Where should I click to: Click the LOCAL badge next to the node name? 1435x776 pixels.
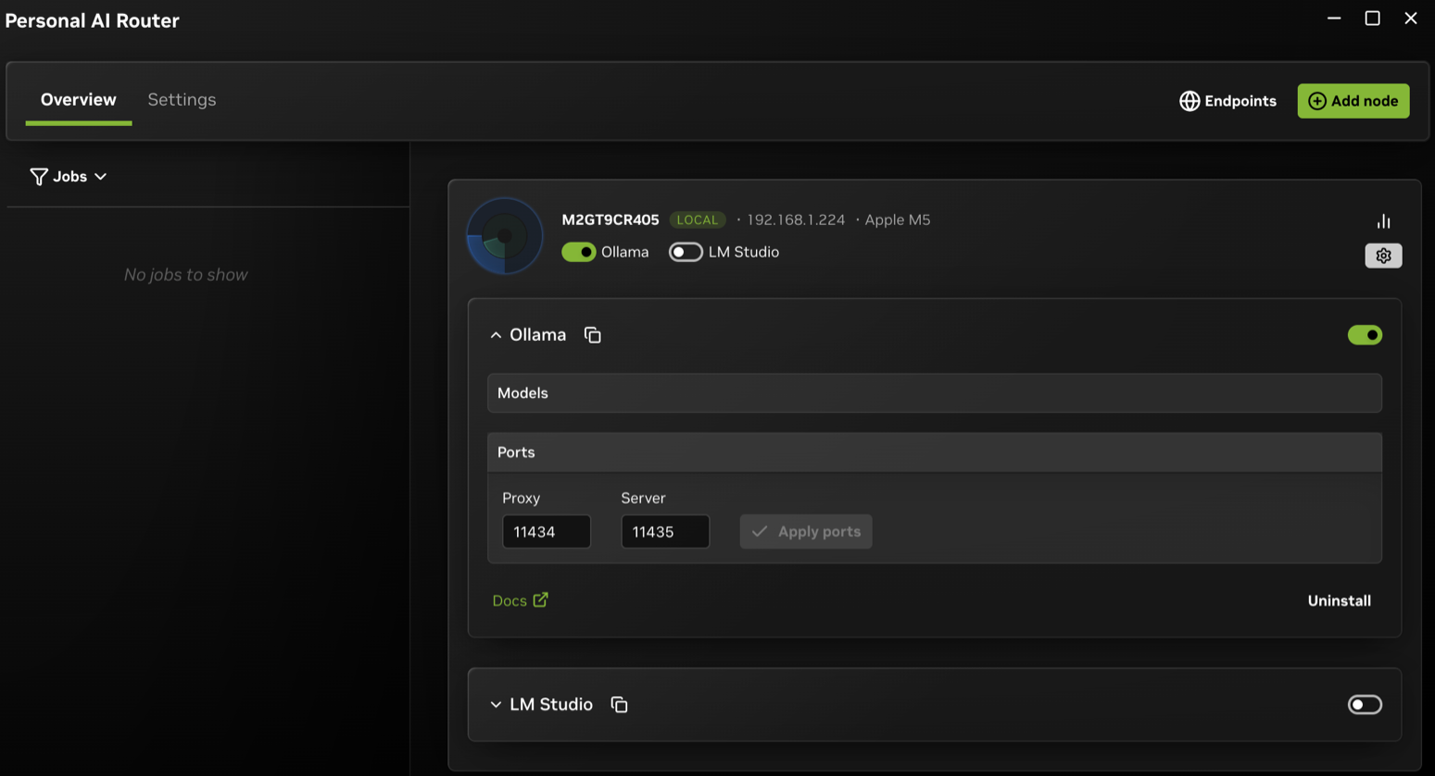tap(698, 219)
